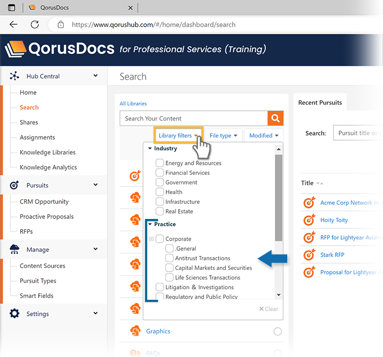
Task: Go to Home in sidebar
Action: (x=28, y=92)
